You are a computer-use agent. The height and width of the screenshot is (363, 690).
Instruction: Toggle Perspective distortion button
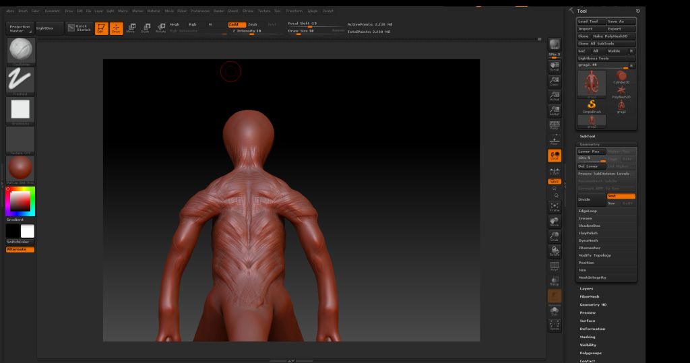tap(555, 125)
